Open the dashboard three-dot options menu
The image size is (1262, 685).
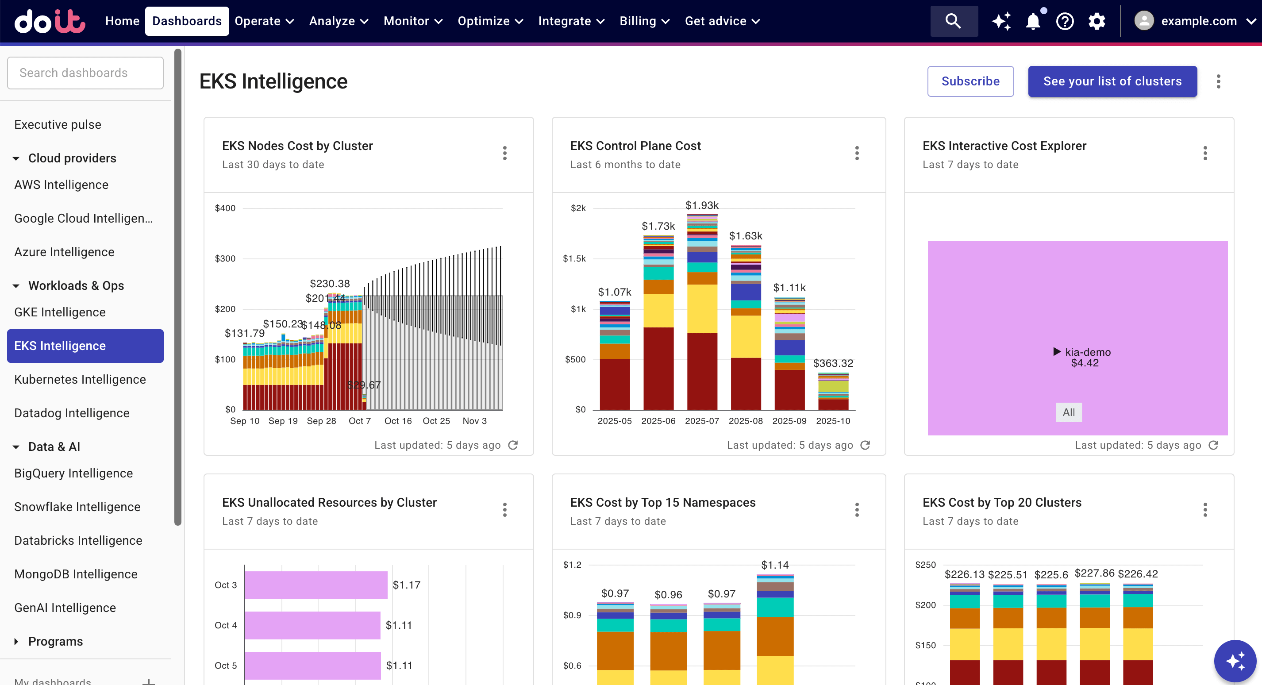point(1218,81)
